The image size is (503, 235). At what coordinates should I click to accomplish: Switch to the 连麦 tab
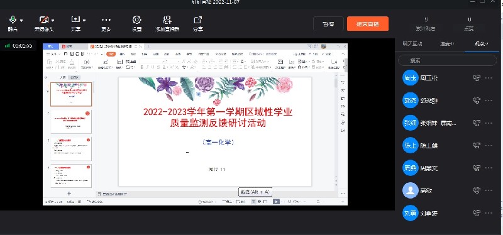tap(447, 44)
